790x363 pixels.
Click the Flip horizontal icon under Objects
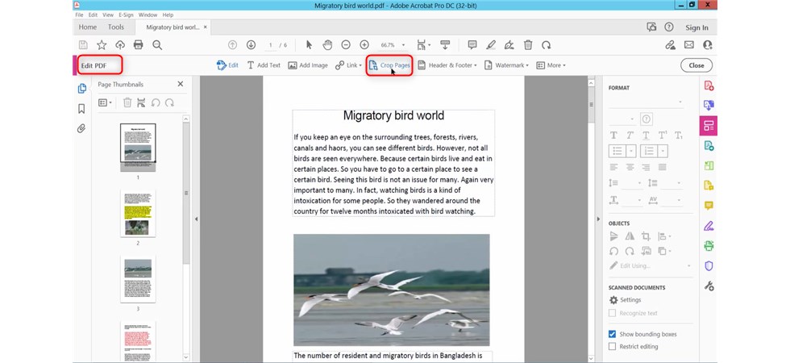630,236
